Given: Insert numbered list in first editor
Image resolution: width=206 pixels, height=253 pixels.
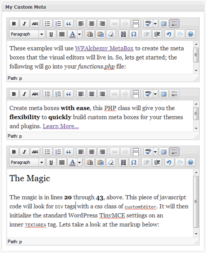Looking at the screenshot, I should tap(58, 24).
